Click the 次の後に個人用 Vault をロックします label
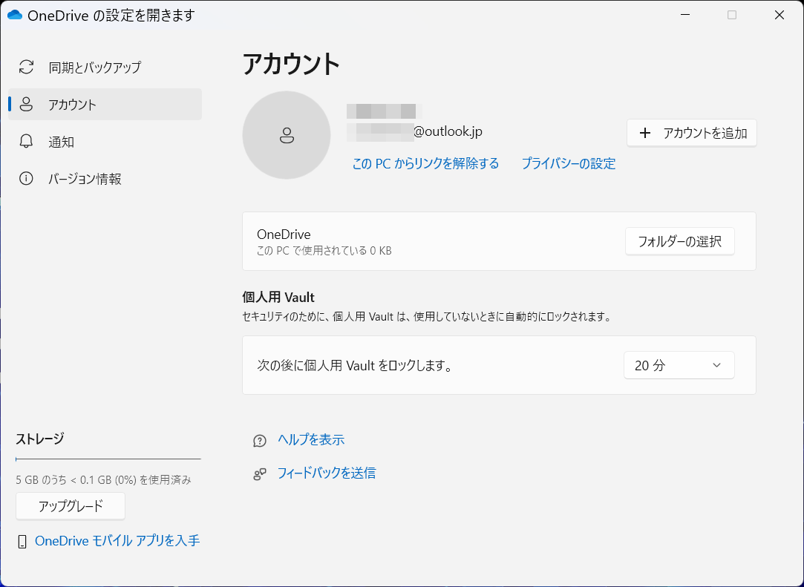 (355, 366)
